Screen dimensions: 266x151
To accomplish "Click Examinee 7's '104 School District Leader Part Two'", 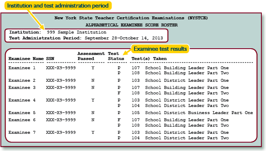I will click(180, 138).
